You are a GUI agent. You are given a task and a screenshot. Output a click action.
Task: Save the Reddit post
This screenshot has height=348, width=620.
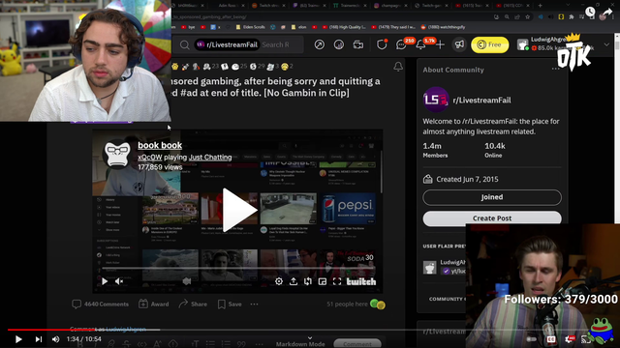(x=230, y=304)
